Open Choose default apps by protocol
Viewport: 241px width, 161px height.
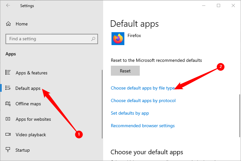tap(143, 100)
